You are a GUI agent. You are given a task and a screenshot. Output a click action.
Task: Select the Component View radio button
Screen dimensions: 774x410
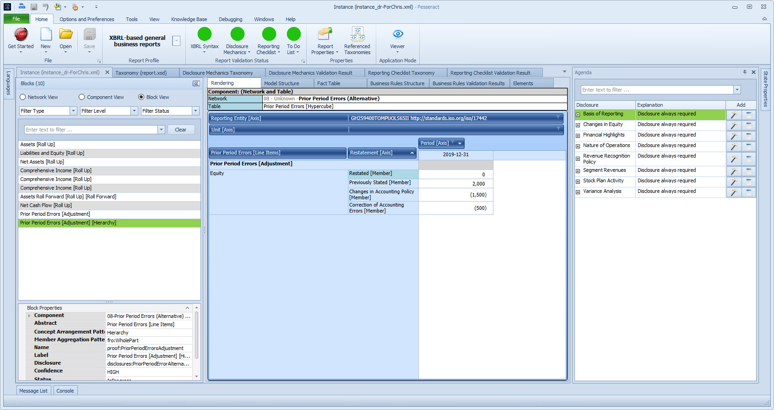tap(82, 97)
